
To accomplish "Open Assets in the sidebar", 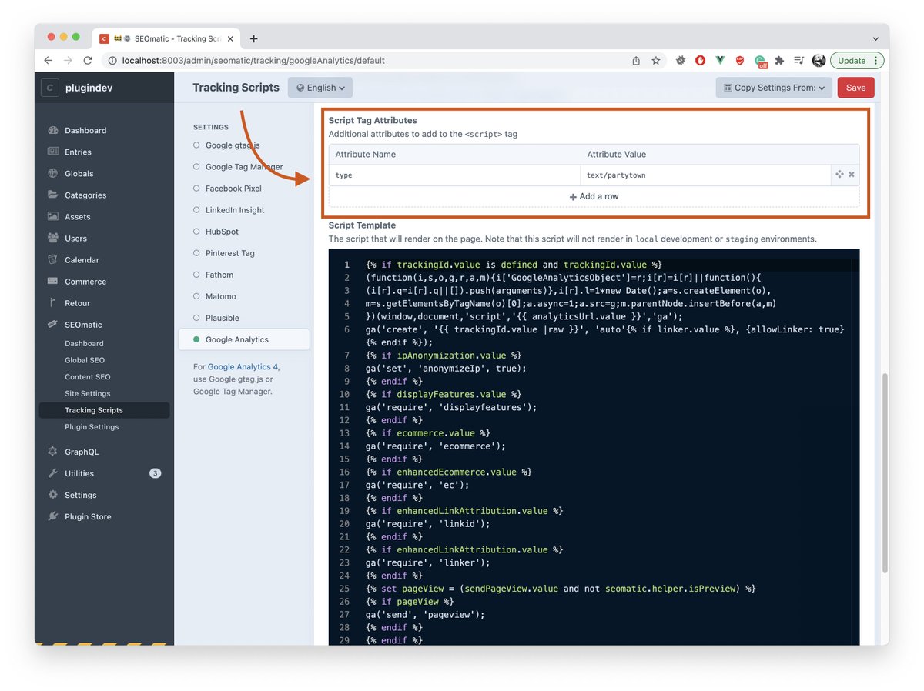I will [77, 216].
